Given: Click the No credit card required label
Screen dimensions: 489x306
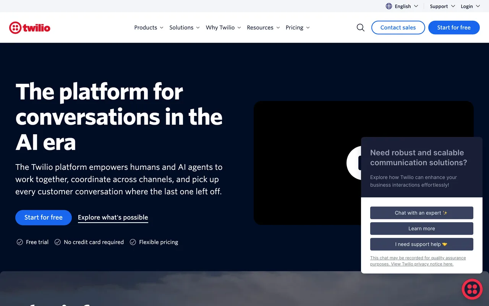Looking at the screenshot, I should coord(94,242).
